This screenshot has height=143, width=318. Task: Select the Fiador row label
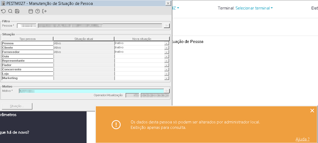[27, 65]
